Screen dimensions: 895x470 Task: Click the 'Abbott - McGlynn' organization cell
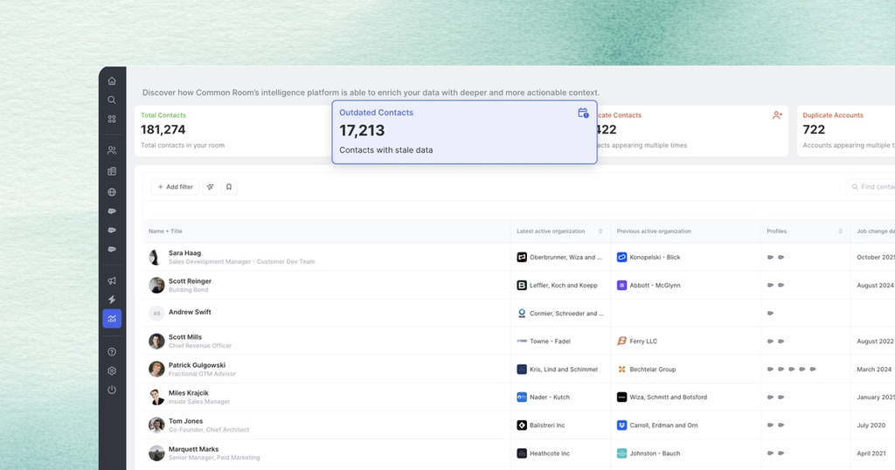[685, 285]
